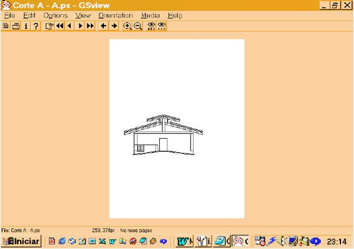Jump back several pages with the double-left arrow

[x=60, y=26]
